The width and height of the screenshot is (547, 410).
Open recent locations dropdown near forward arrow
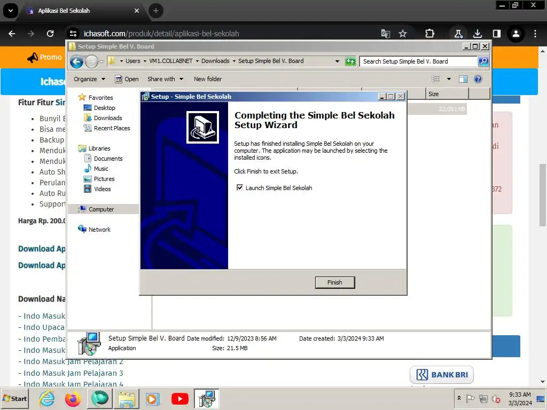[x=101, y=62]
